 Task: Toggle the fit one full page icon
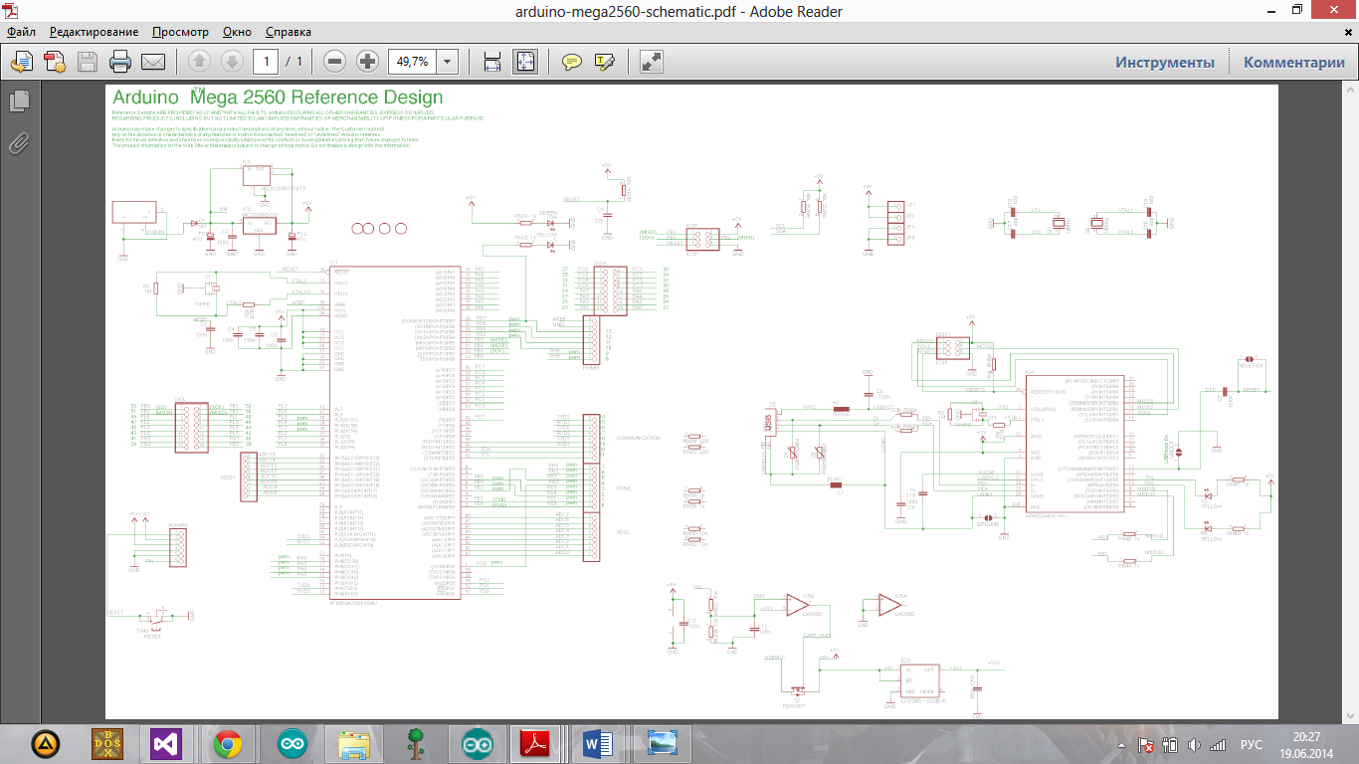click(x=525, y=62)
